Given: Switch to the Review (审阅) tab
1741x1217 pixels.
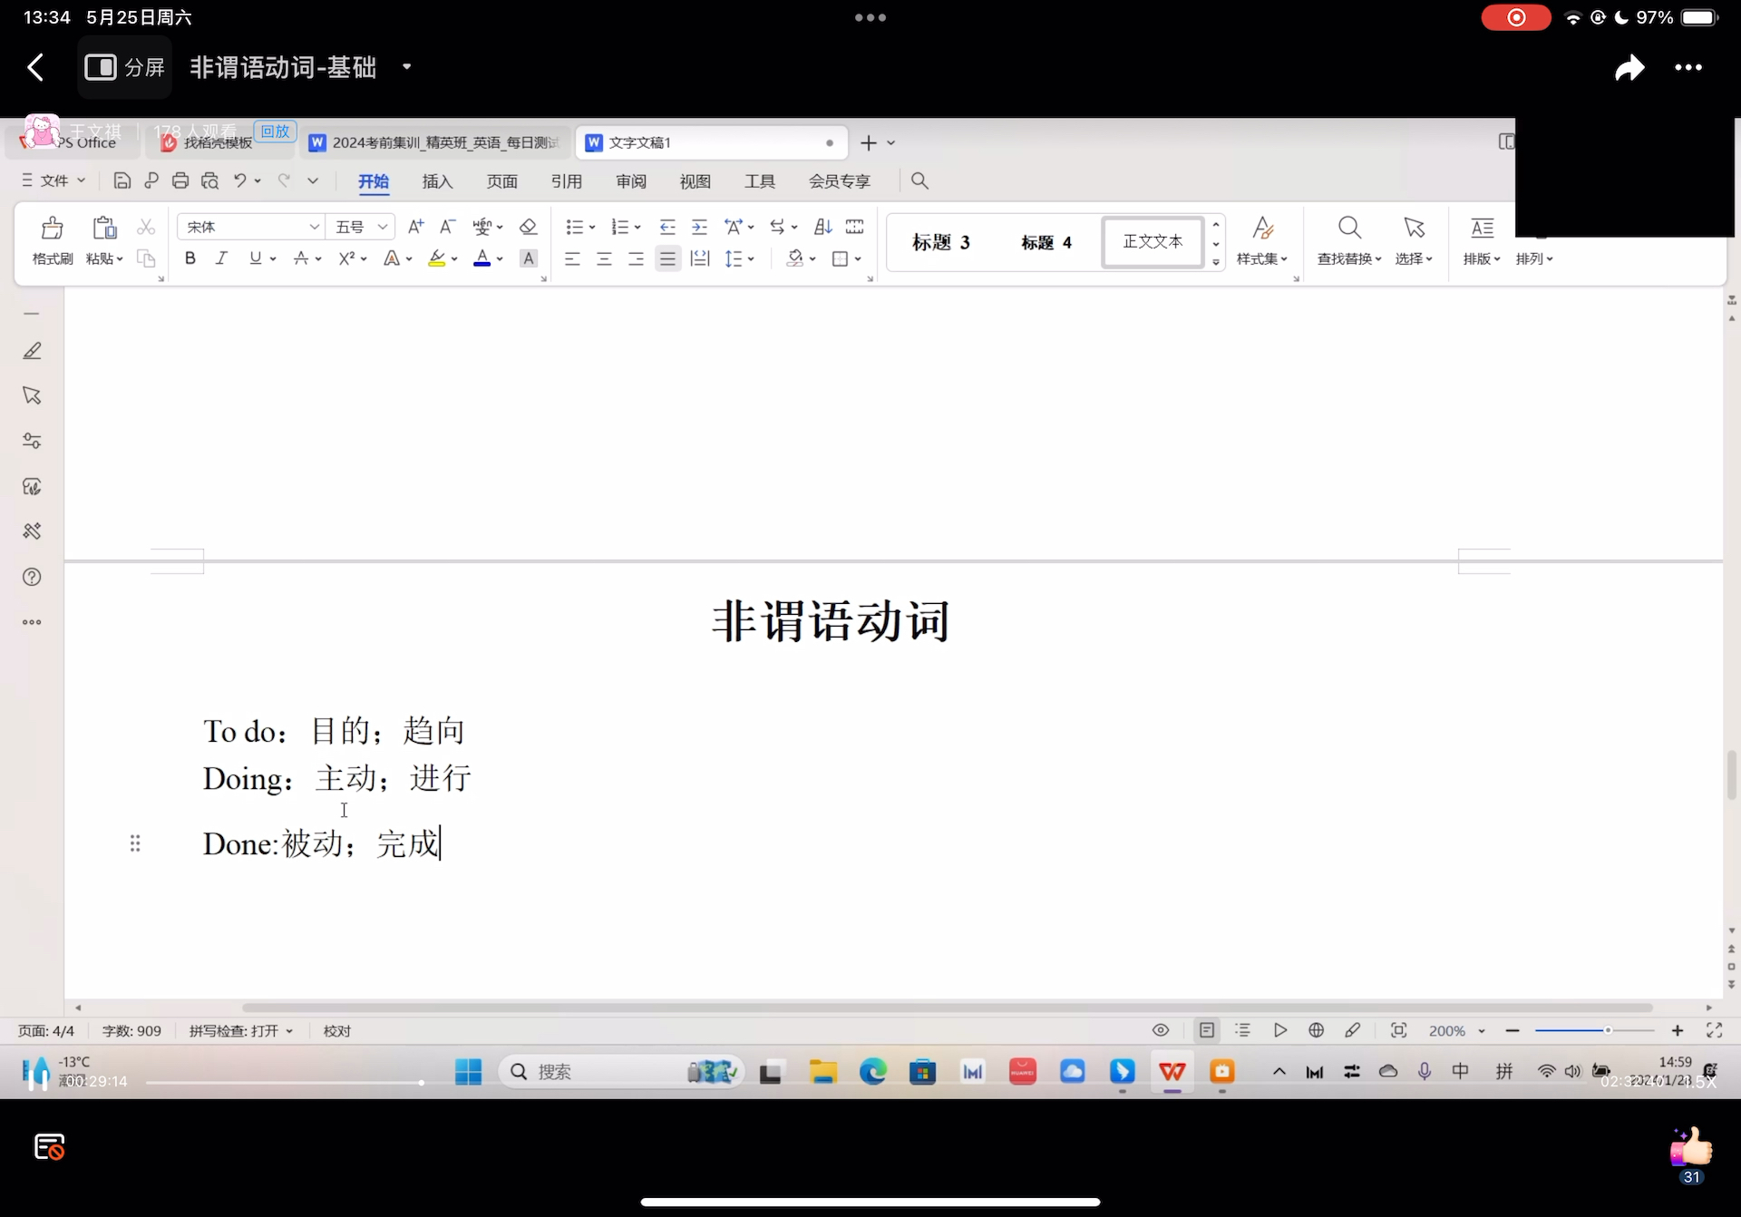Looking at the screenshot, I should click(x=630, y=181).
